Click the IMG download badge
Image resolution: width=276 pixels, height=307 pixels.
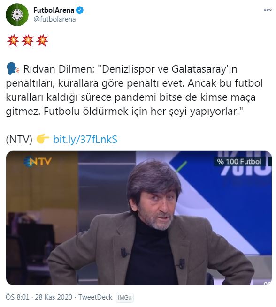pyautogui.click(x=125, y=298)
